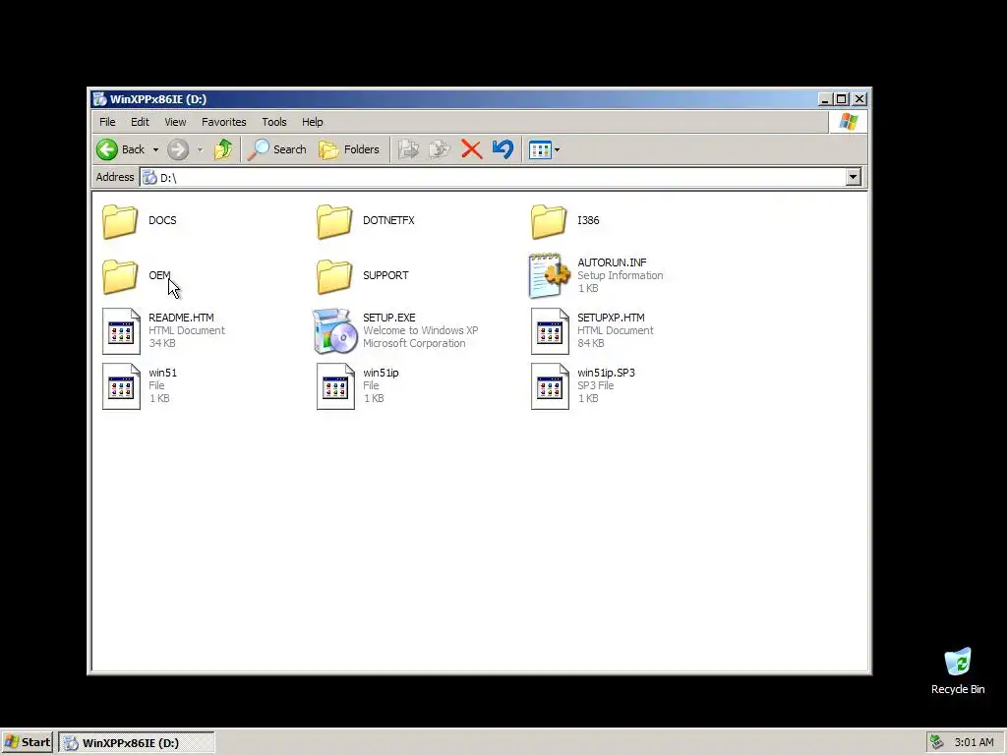Select the I386 folder icon
The height and width of the screenshot is (755, 1007).
pos(549,221)
